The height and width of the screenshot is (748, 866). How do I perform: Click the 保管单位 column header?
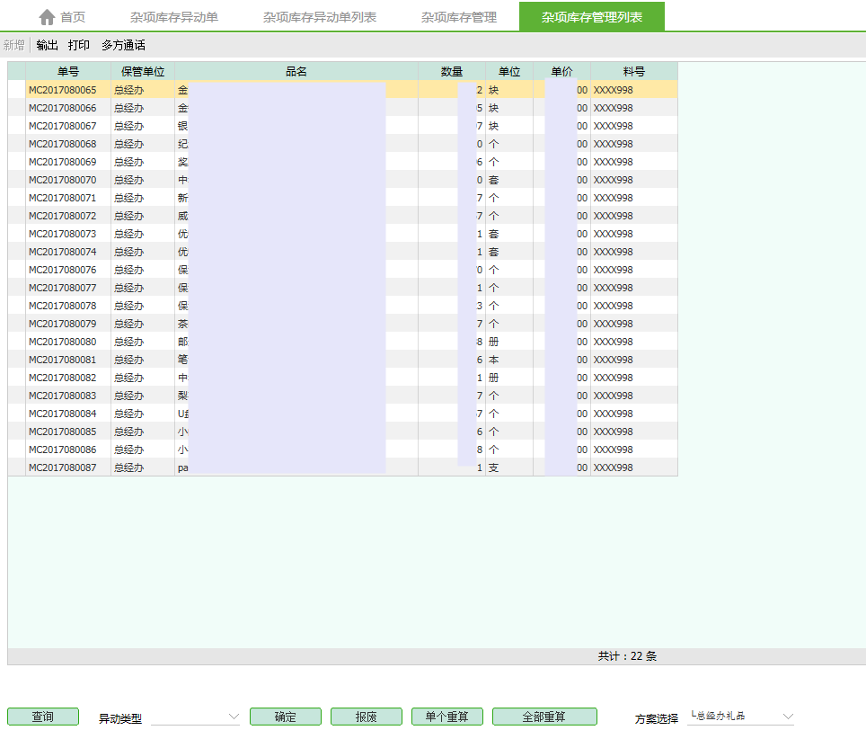(x=143, y=72)
